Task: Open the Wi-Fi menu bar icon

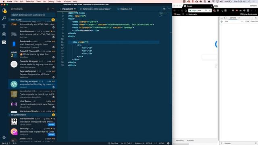Action: click(213, 2)
